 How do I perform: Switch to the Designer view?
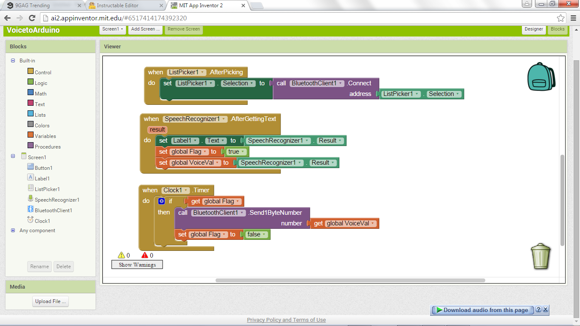[x=534, y=29]
